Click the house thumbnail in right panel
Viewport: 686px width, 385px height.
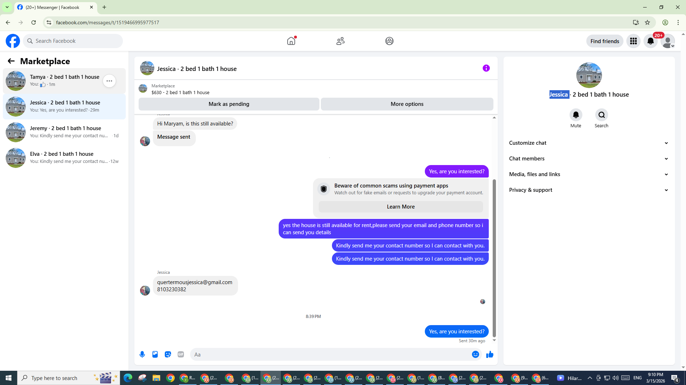point(589,75)
